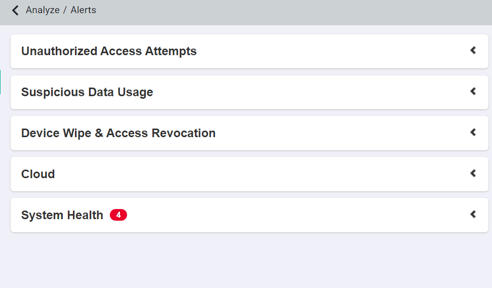Click blank space in Unauthorized Access Attempts row
This screenshot has width=492, height=288.
[x=329, y=51]
